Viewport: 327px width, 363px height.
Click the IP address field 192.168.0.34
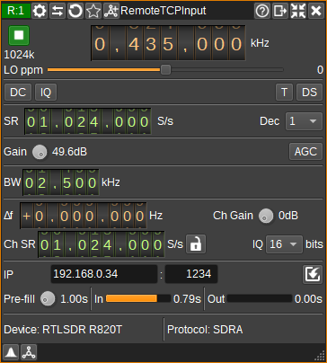104,274
